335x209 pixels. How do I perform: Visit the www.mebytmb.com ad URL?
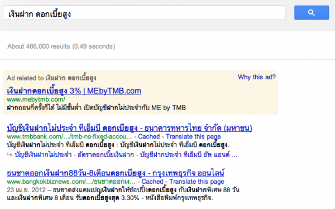point(36,99)
